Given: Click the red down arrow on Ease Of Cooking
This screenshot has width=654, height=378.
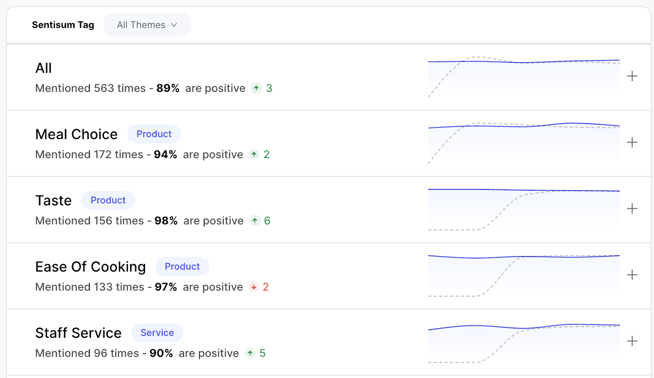Looking at the screenshot, I should (254, 287).
